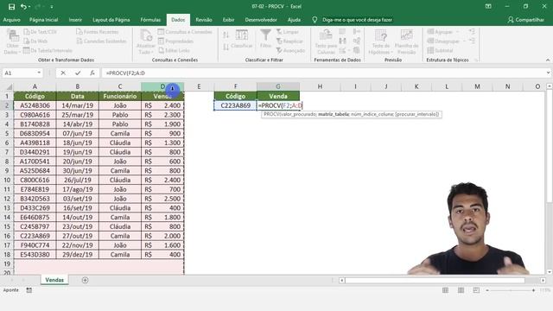Image resolution: width=553 pixels, height=311 pixels.
Task: Toggle the Filtro funnel button
Action: (265, 39)
